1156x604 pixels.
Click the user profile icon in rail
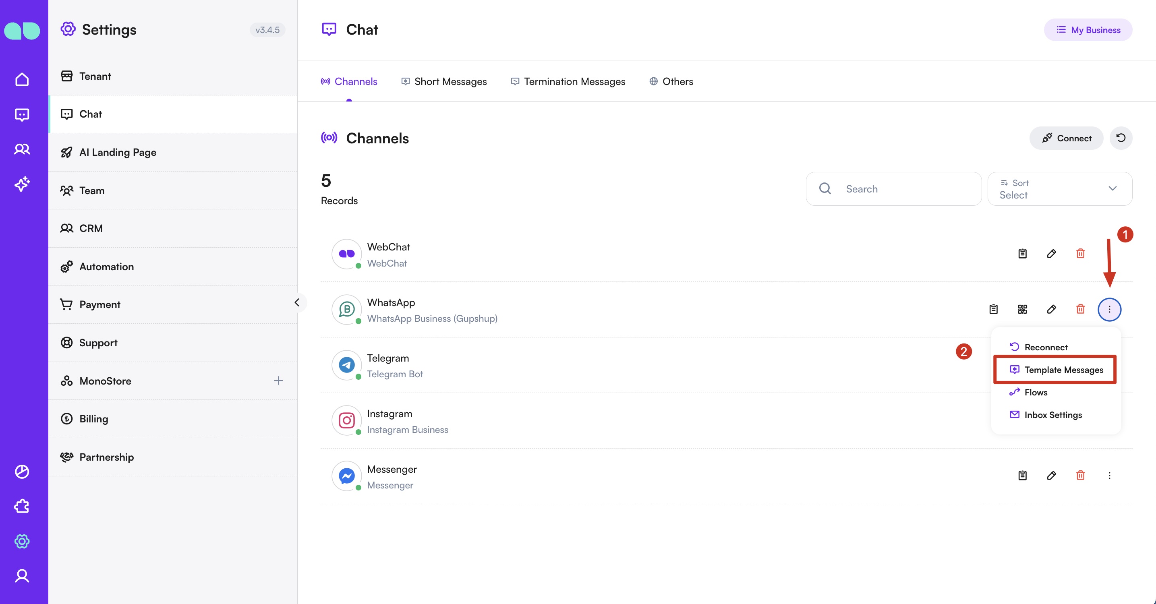click(22, 576)
